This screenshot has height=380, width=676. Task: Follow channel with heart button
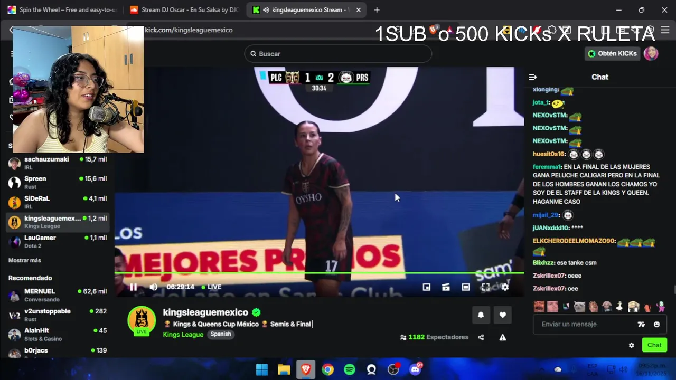coord(502,315)
